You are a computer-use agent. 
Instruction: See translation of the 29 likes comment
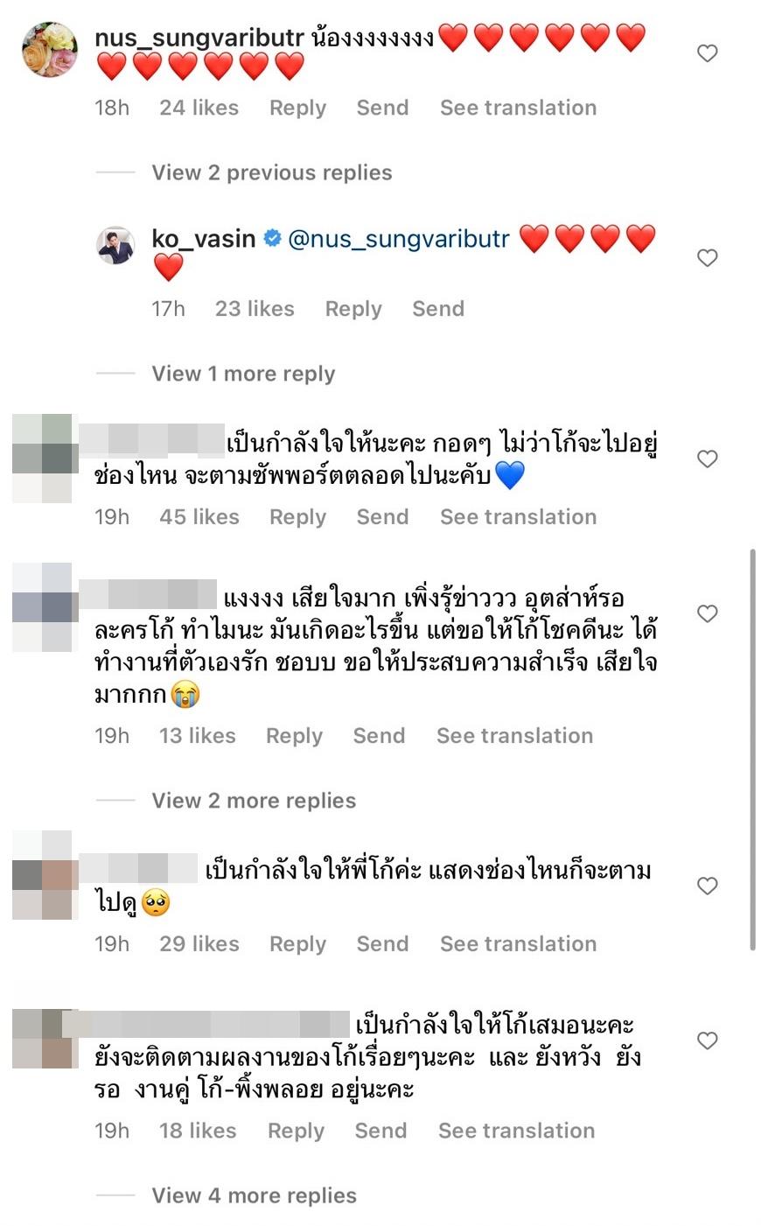(518, 944)
